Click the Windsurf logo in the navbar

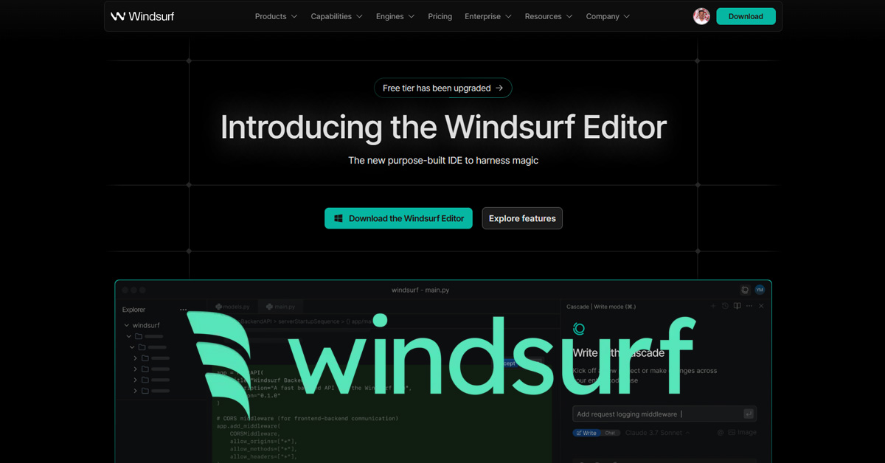point(142,16)
